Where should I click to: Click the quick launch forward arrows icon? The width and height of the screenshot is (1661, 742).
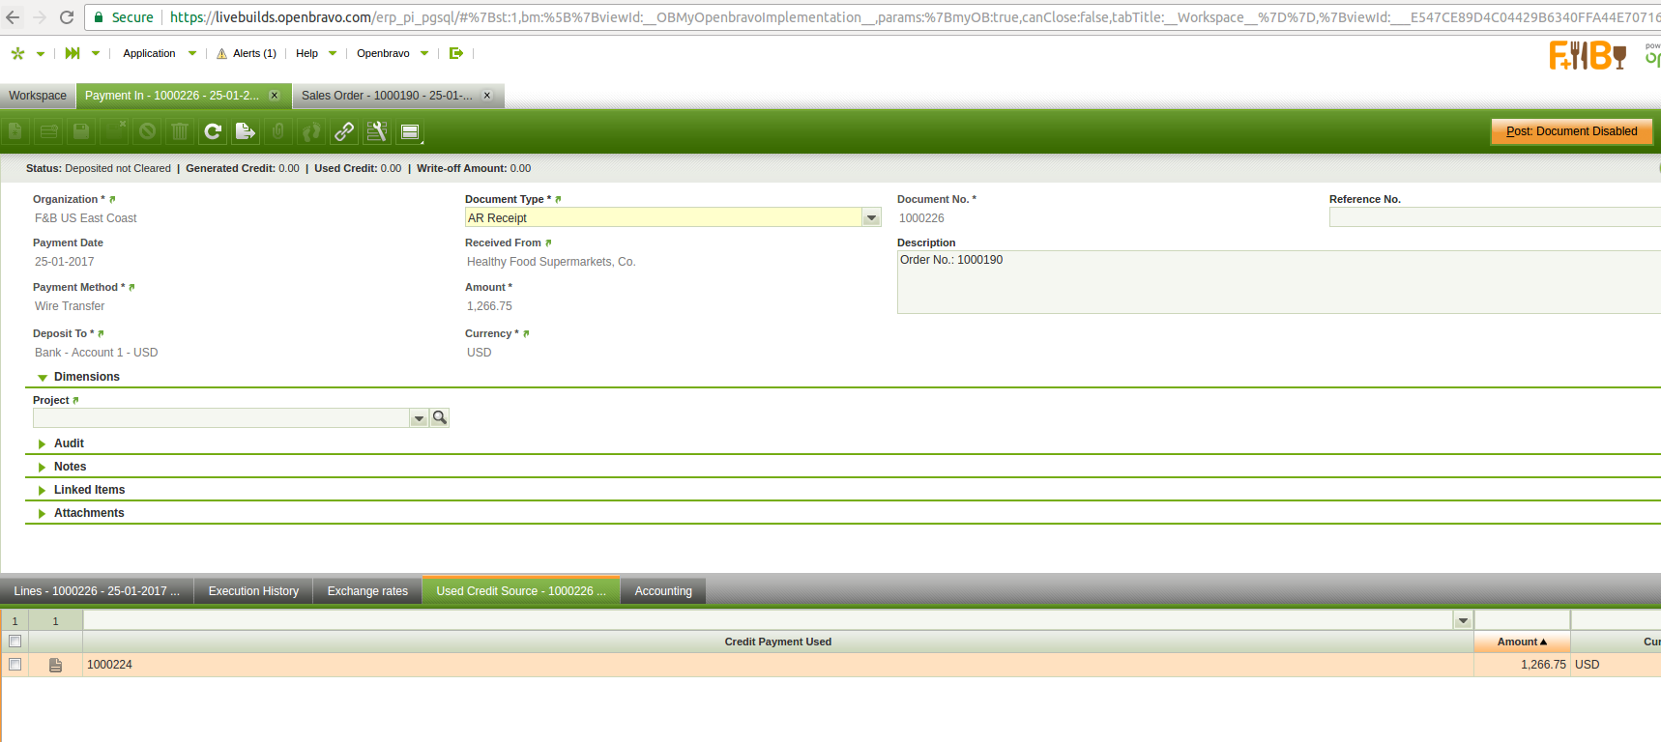coord(73,53)
